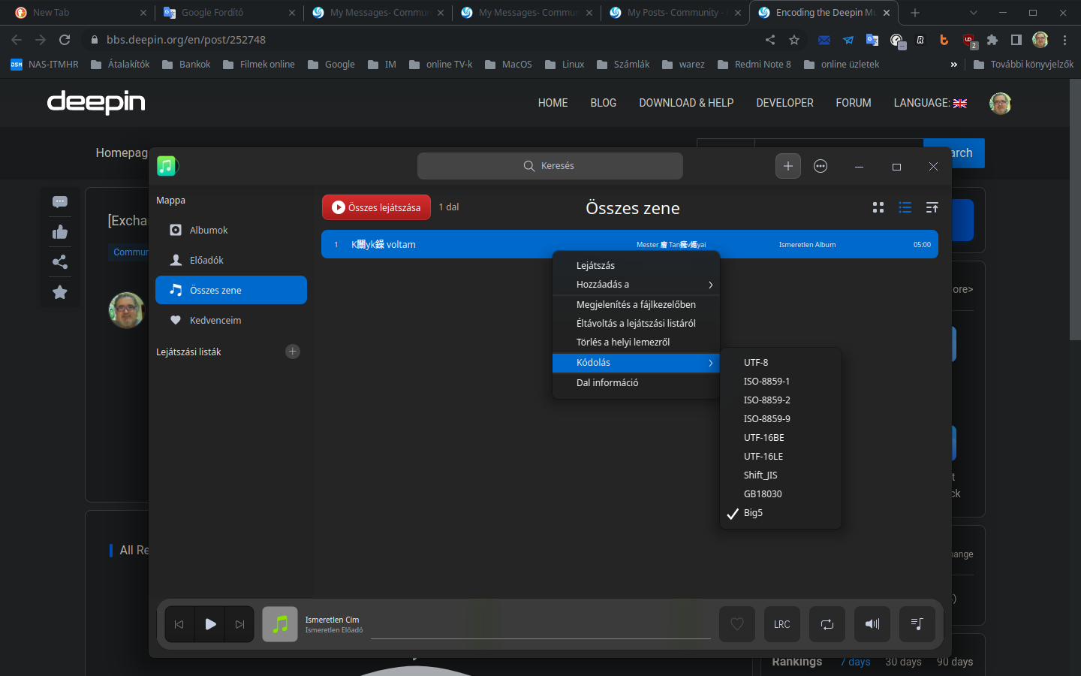This screenshot has width=1081, height=676.
Task: Open the music player main menu icon
Action: [x=821, y=166]
